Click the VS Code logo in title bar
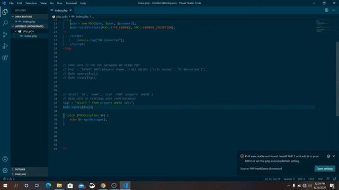Viewport: 339px width, 190px height. click(4, 3)
